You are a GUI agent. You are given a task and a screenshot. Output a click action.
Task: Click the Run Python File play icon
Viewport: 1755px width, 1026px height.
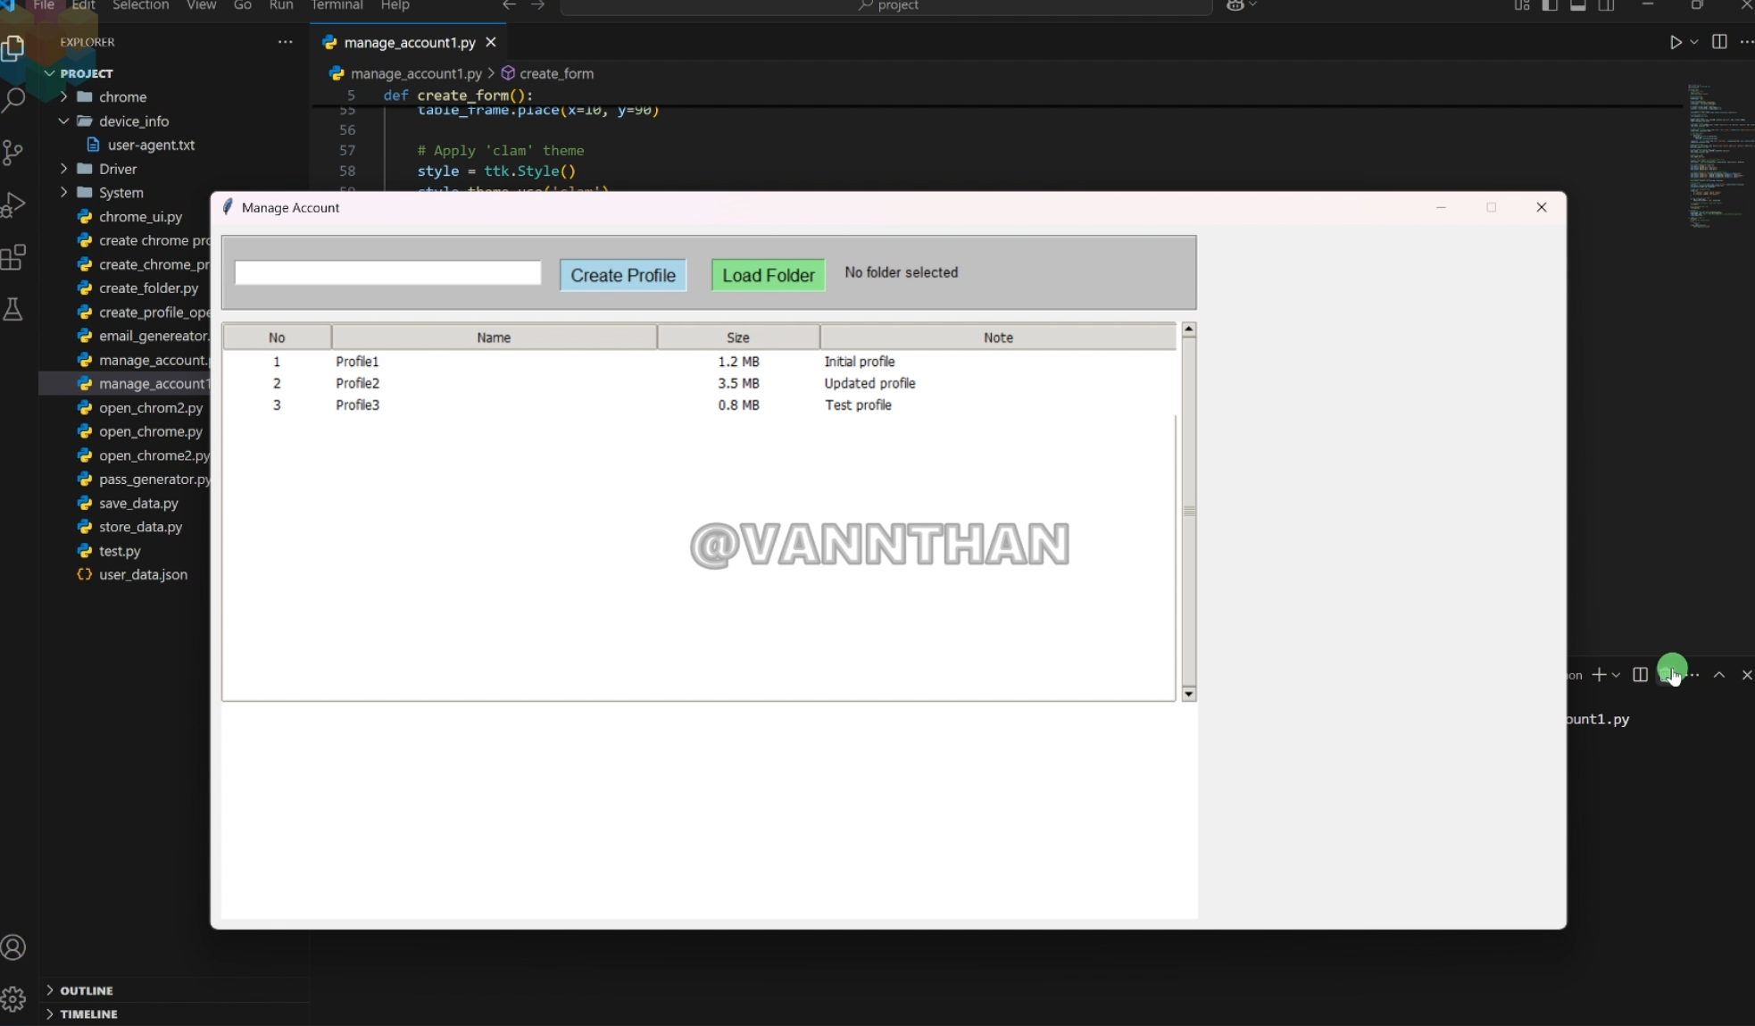(x=1676, y=42)
